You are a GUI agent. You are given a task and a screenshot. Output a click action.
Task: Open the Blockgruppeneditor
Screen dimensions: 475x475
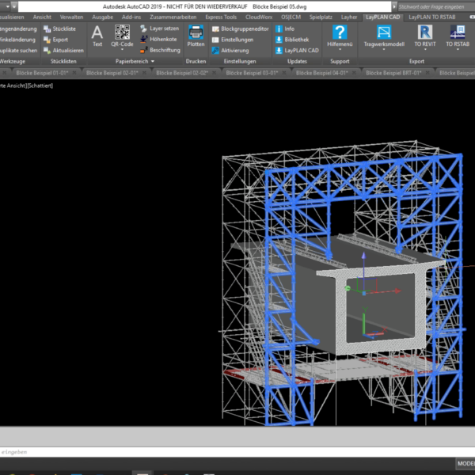pyautogui.click(x=241, y=28)
